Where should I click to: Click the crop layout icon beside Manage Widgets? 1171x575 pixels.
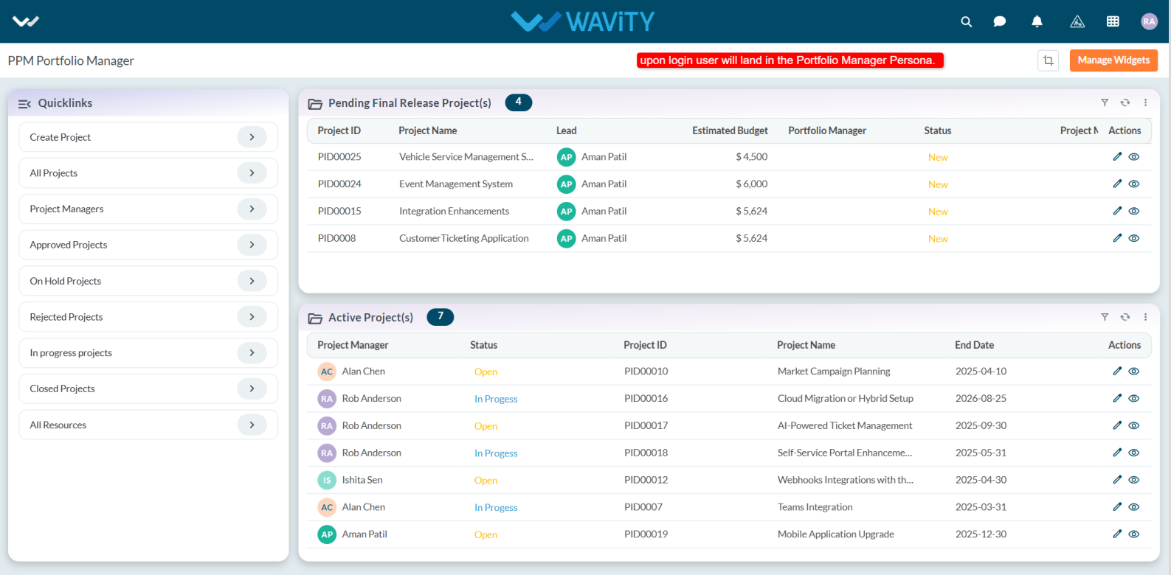tap(1048, 60)
